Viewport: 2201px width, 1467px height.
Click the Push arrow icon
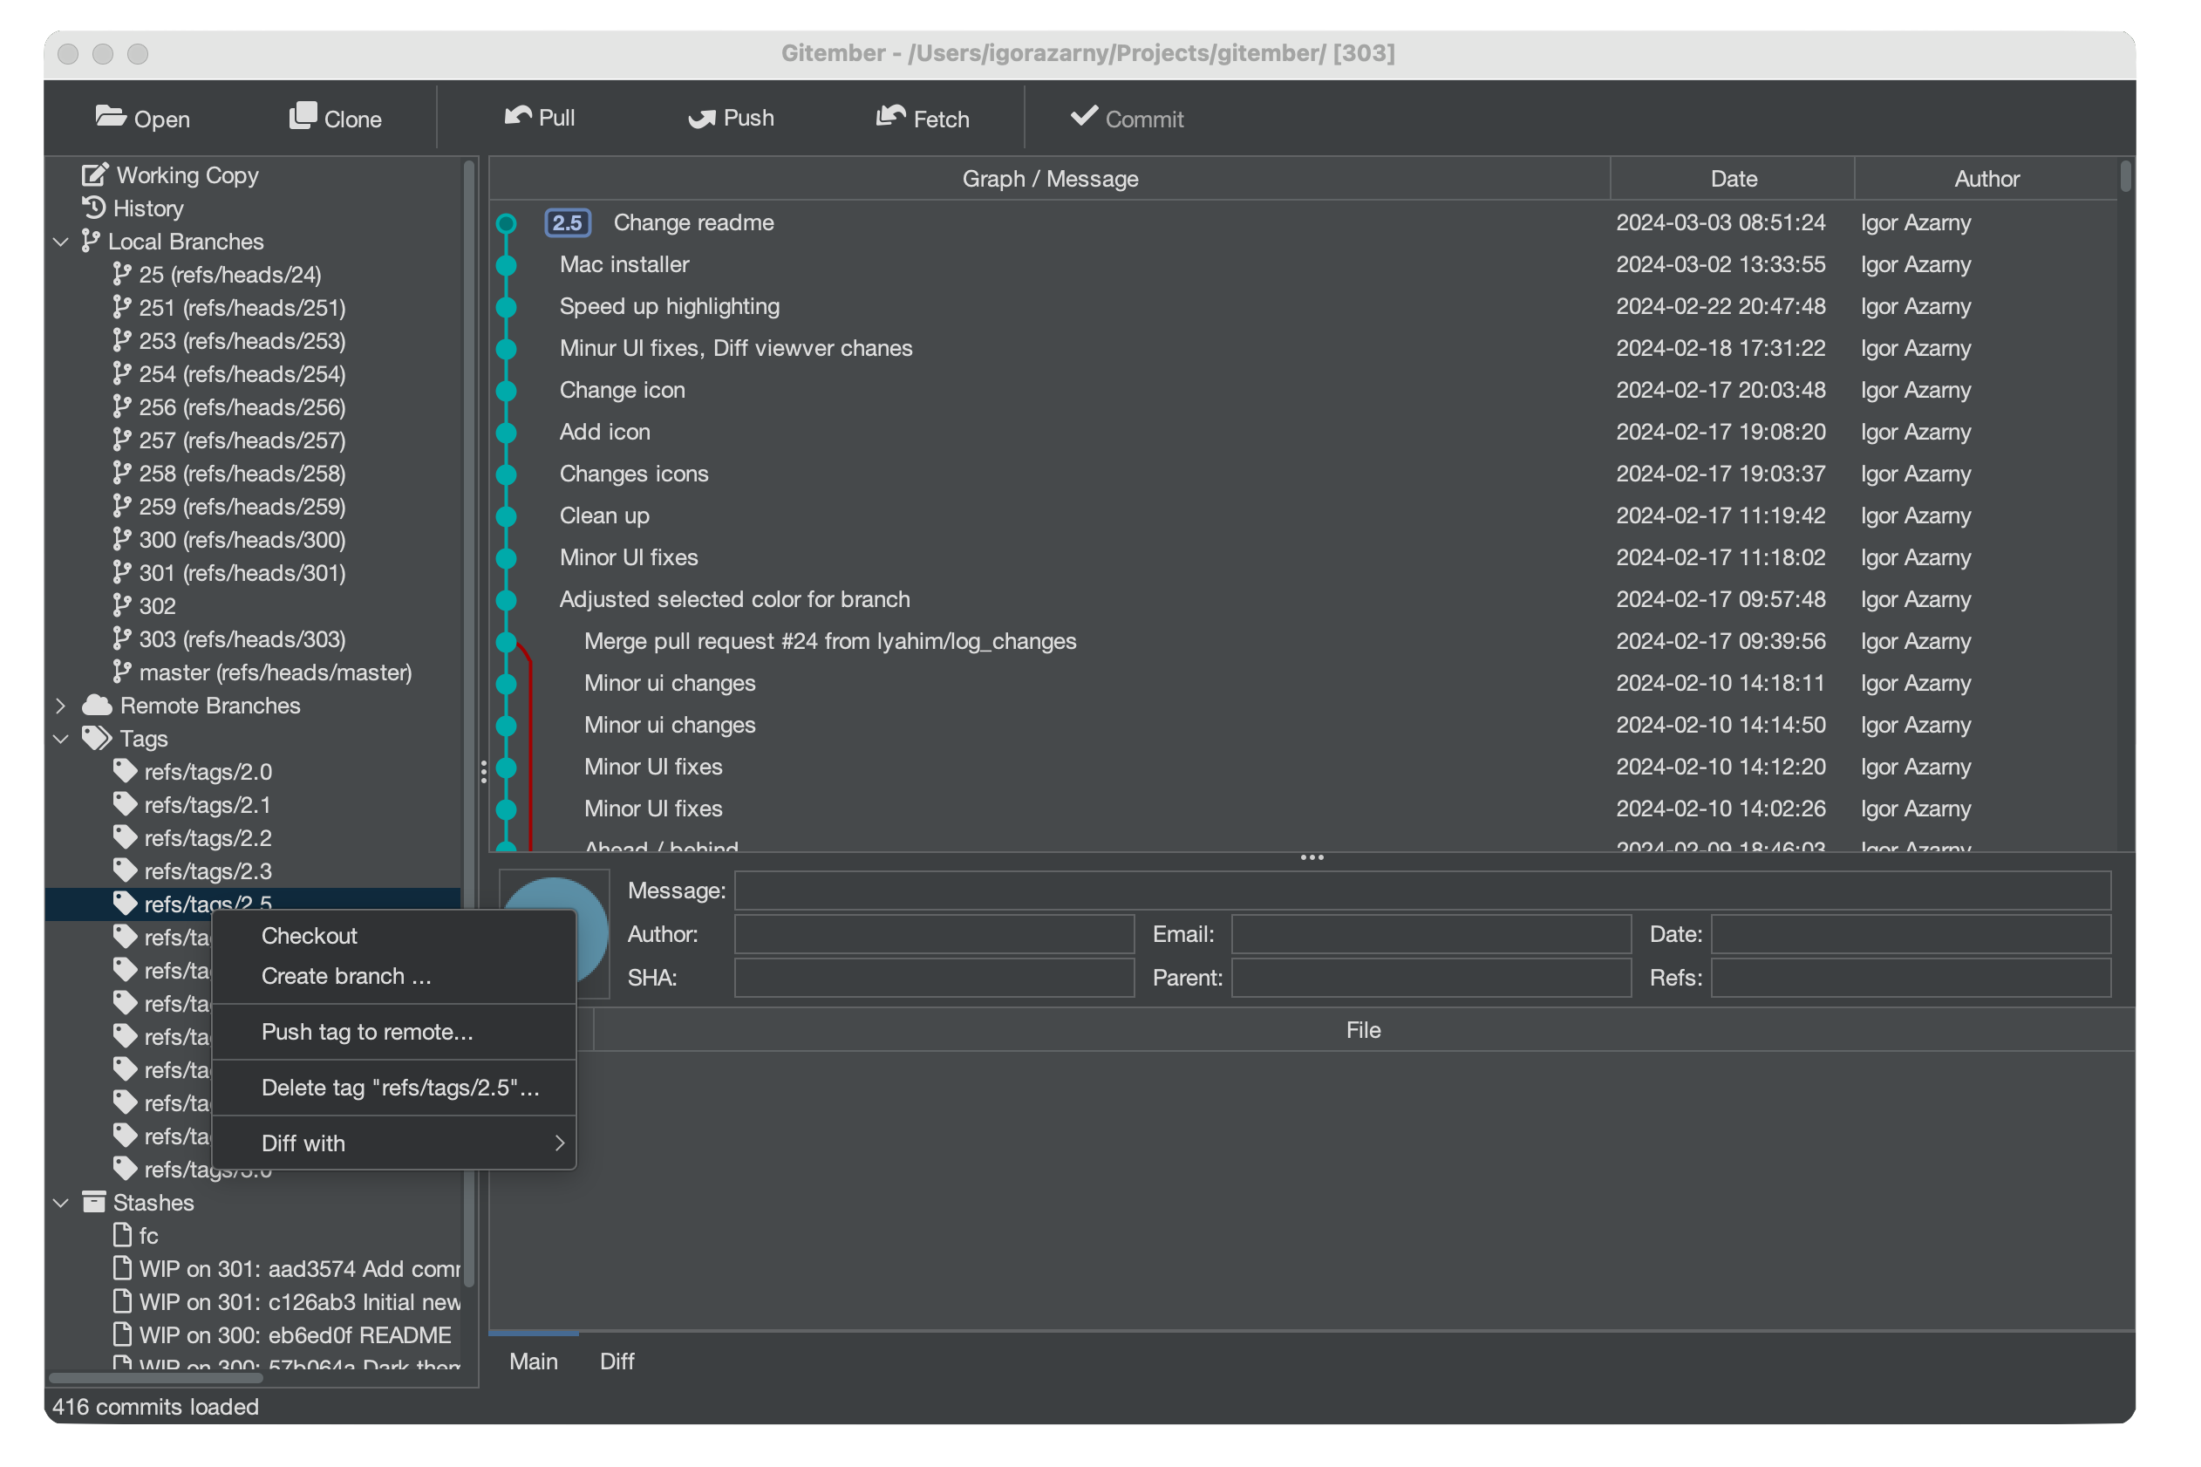click(x=702, y=118)
